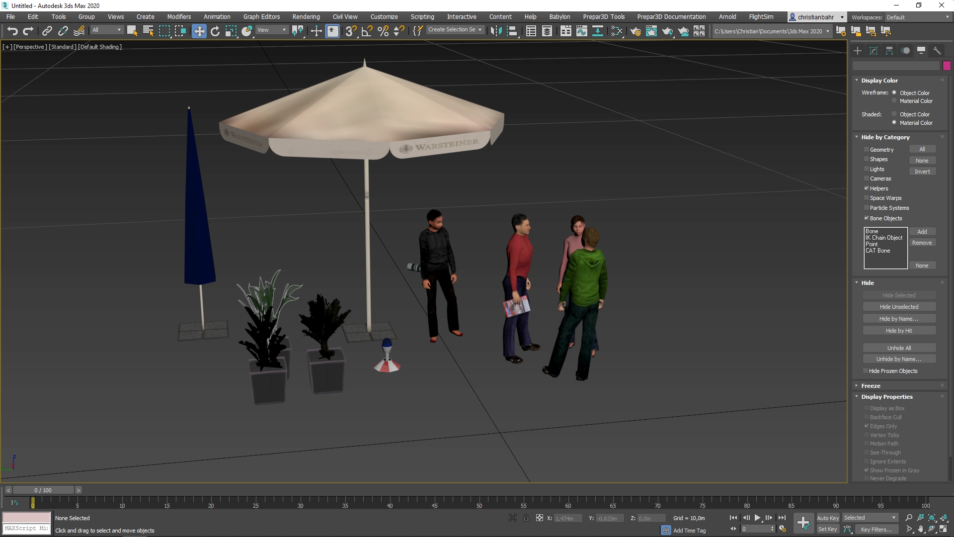Click the pink object color swatch
This screenshot has height=537, width=954.
[947, 66]
